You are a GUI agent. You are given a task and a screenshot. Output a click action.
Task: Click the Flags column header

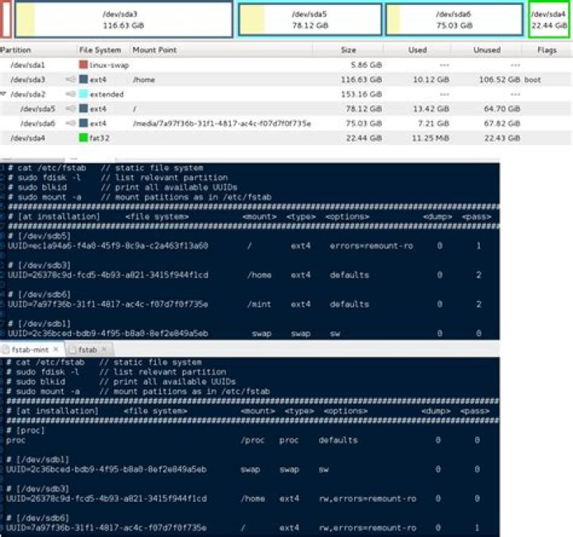click(x=547, y=50)
